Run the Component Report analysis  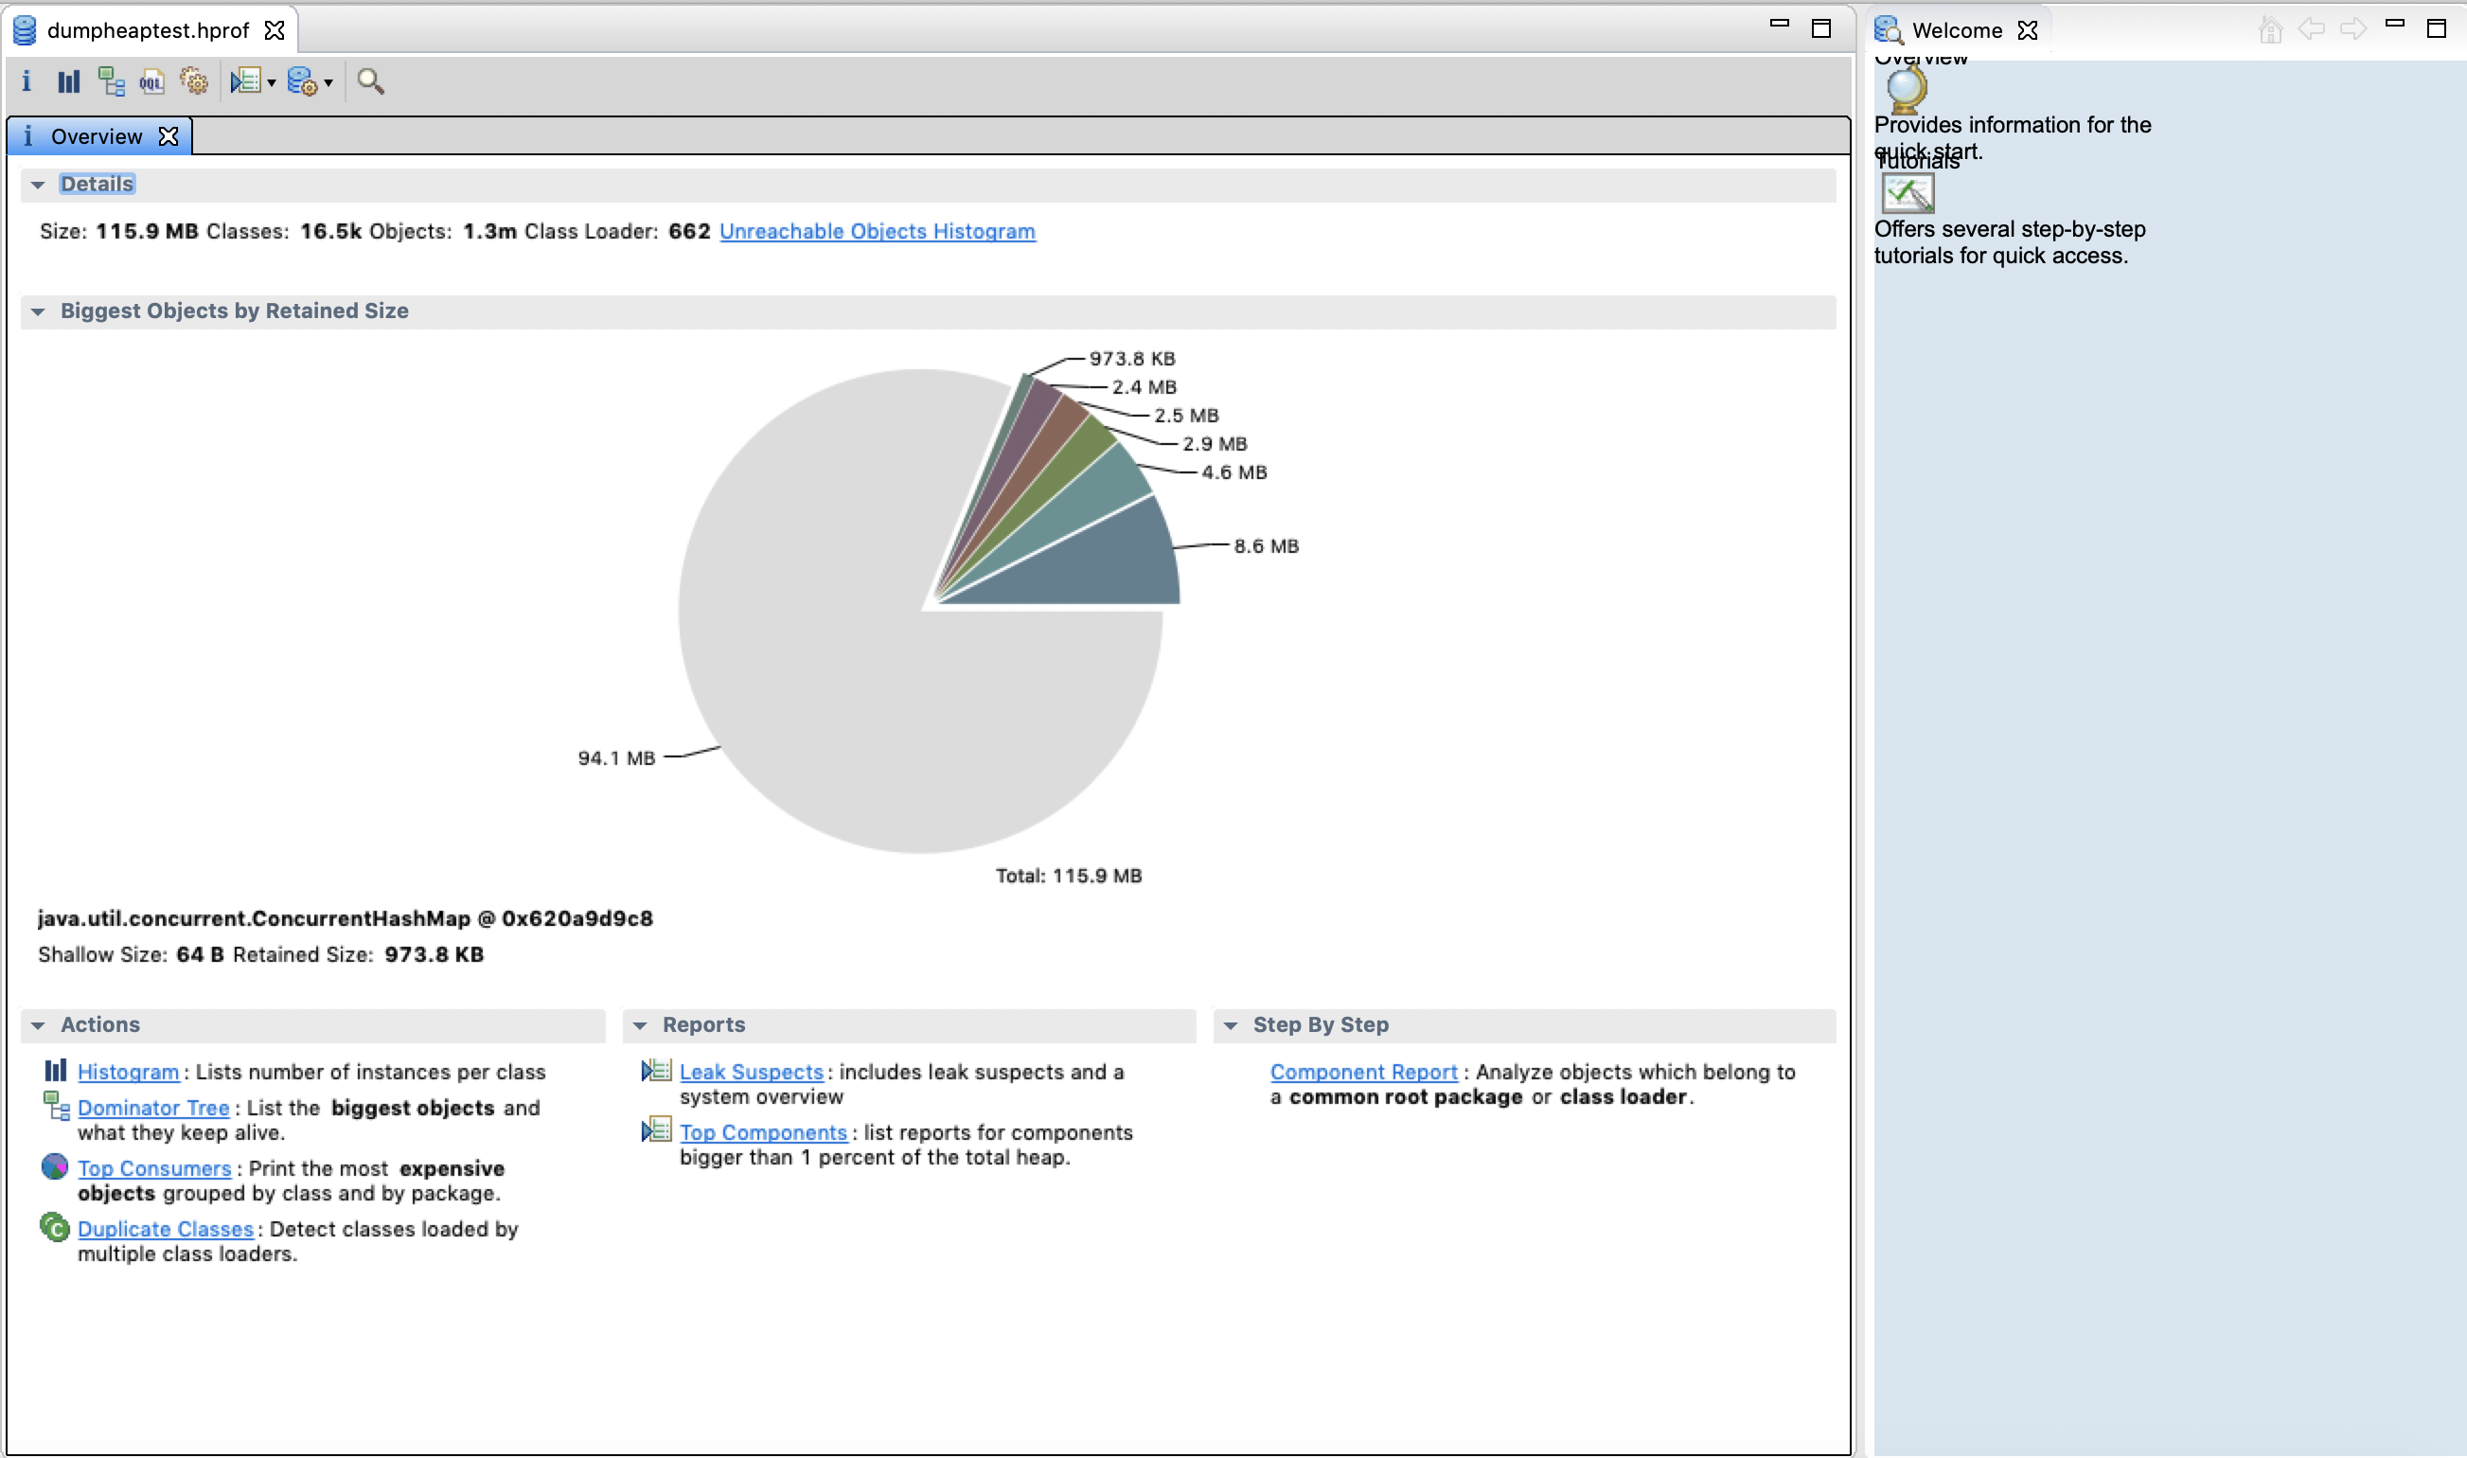pos(1363,1072)
